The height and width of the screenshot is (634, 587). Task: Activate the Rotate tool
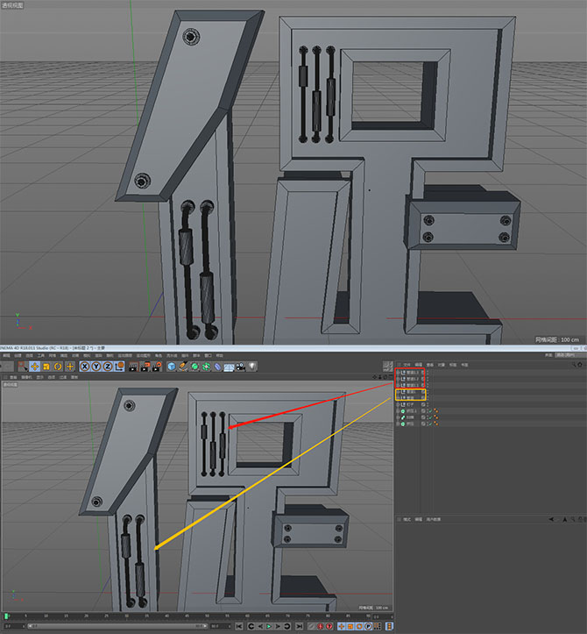point(58,367)
